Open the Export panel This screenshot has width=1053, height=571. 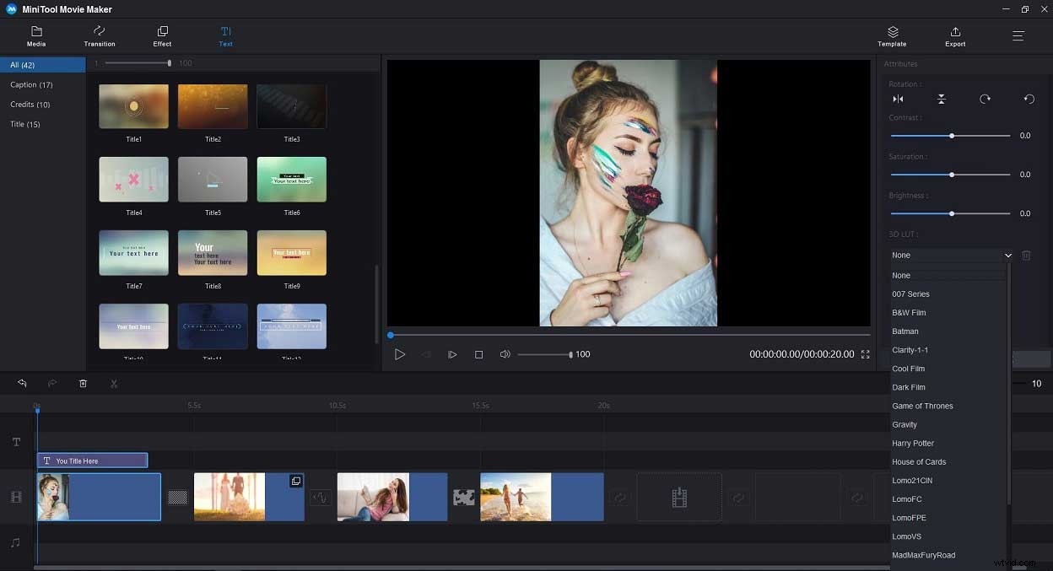[955, 35]
